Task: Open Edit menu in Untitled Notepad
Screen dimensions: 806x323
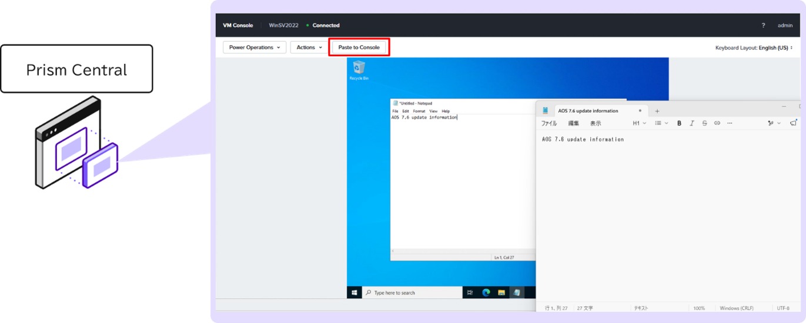Action: tap(406, 111)
